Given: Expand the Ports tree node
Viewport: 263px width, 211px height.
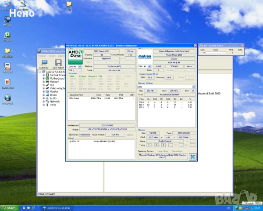Looking at the screenshot, I should (43, 105).
